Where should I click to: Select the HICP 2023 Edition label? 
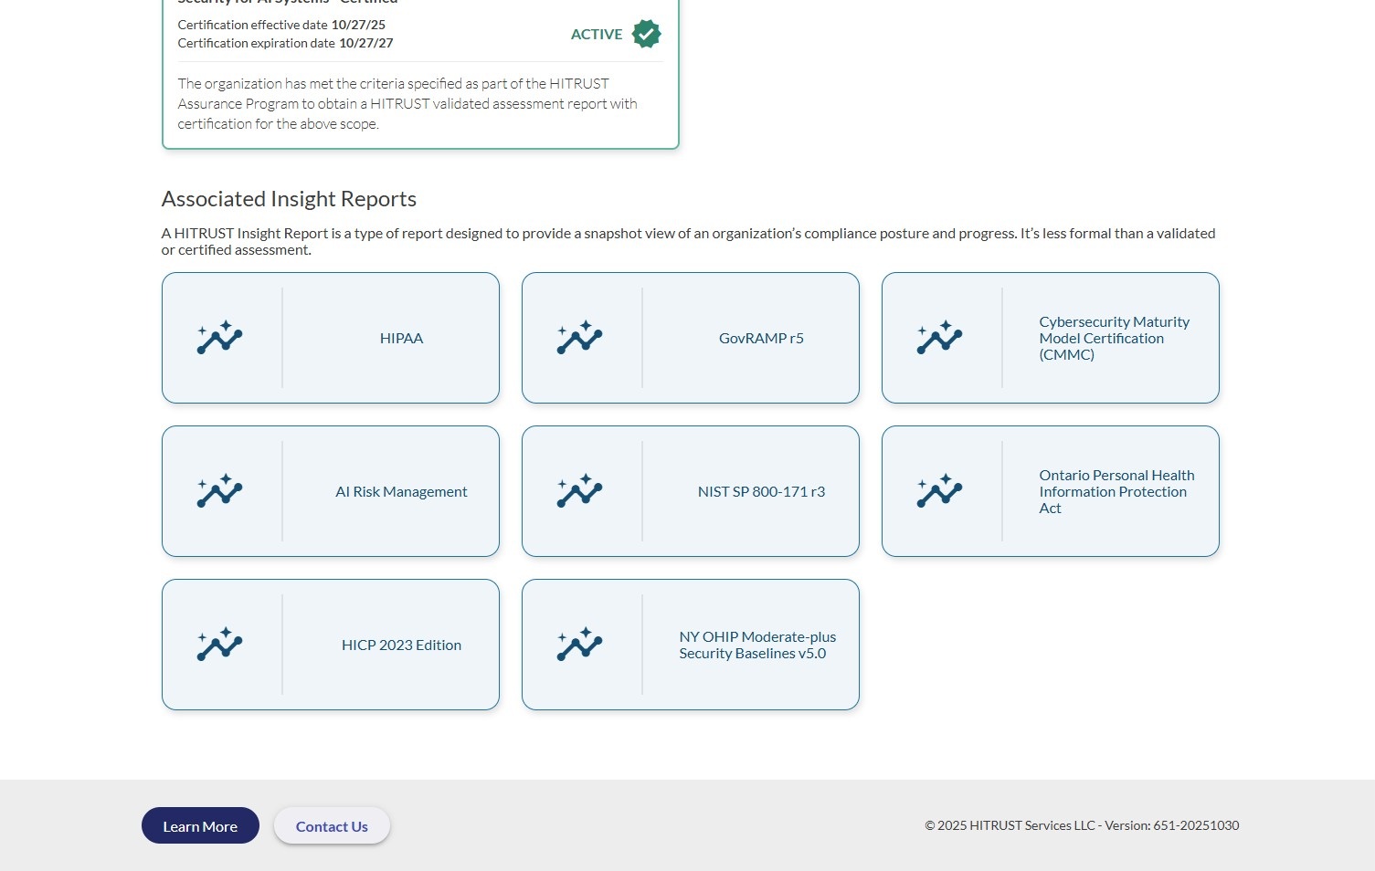click(x=401, y=645)
